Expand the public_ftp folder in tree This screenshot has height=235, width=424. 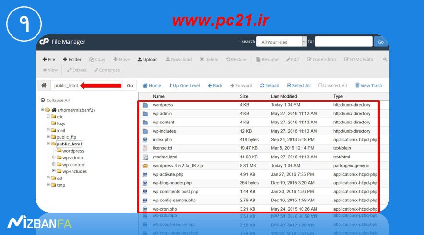(x=48, y=136)
